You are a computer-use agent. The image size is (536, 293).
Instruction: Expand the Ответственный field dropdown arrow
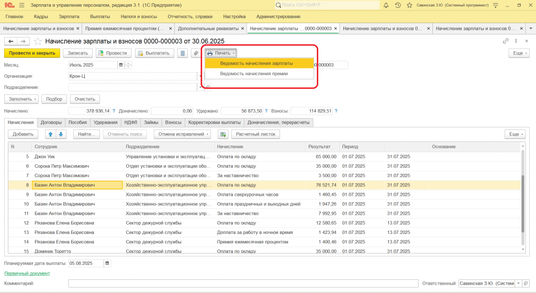518,283
